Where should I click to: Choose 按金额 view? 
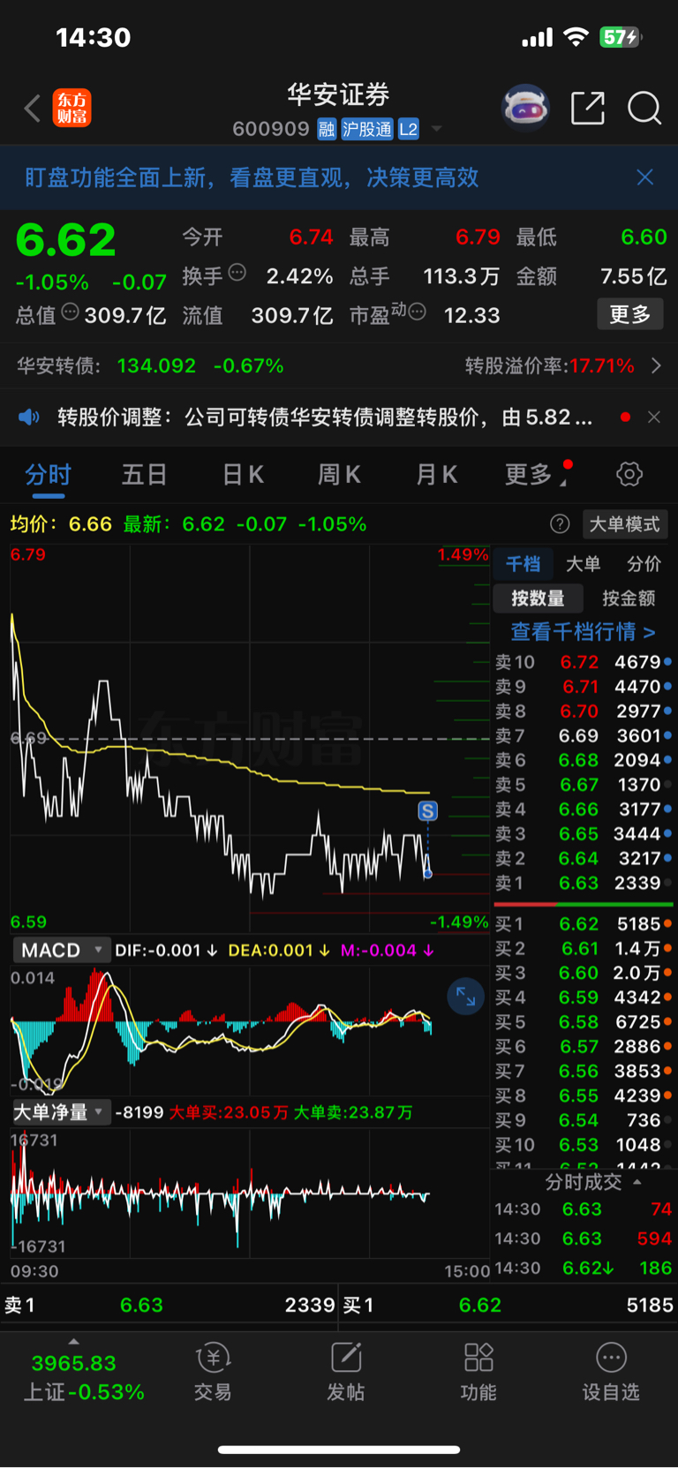tap(629, 598)
